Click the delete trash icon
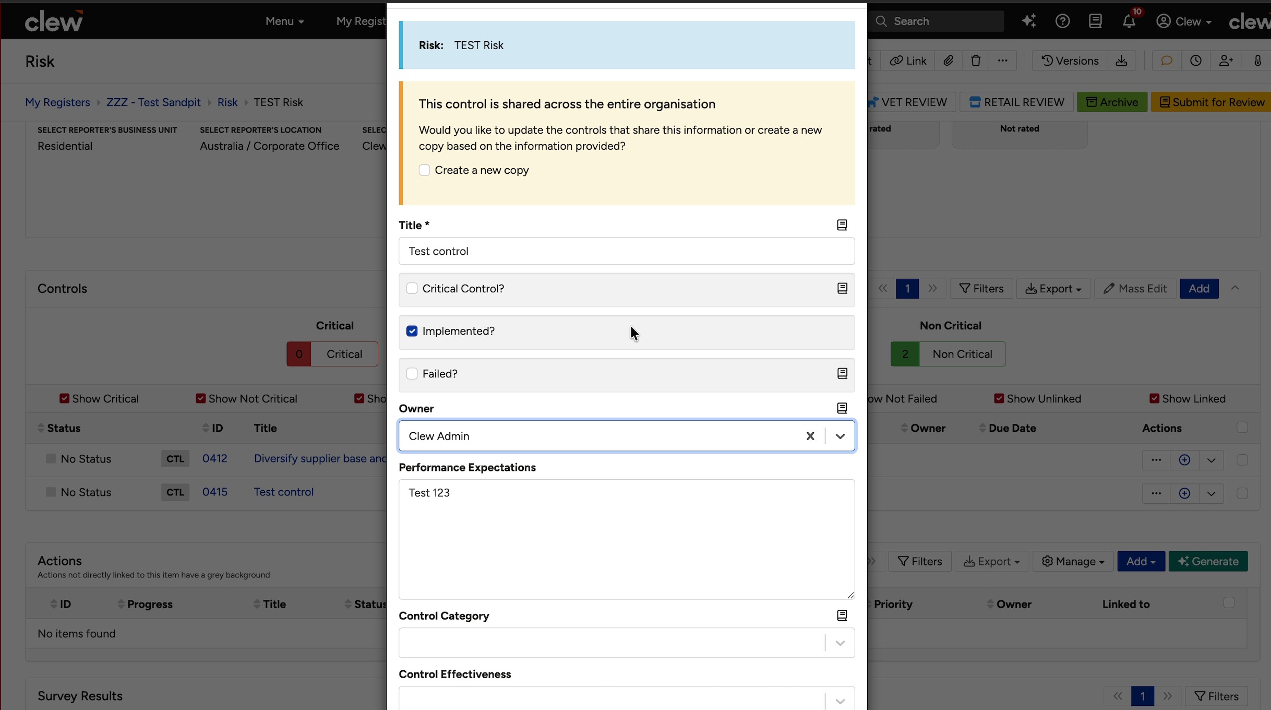This screenshot has height=710, width=1271. pos(976,61)
